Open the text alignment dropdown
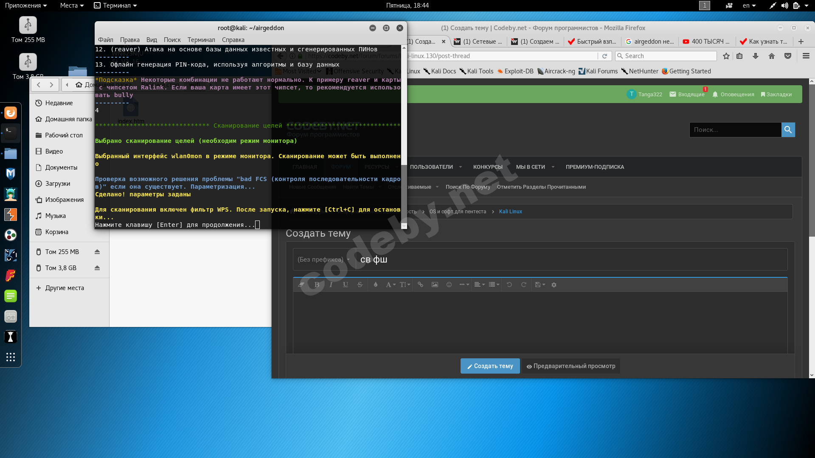The height and width of the screenshot is (458, 815). click(479, 285)
